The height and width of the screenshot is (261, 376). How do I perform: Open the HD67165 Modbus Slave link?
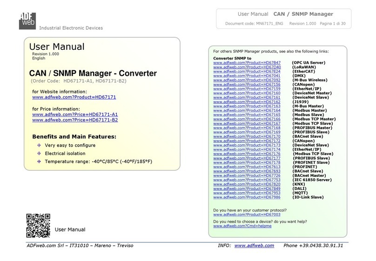coord(247,114)
